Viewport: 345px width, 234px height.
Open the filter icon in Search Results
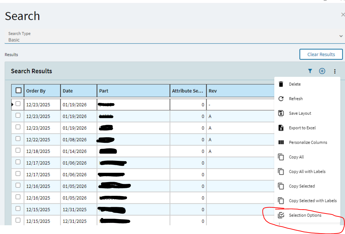[x=310, y=71]
